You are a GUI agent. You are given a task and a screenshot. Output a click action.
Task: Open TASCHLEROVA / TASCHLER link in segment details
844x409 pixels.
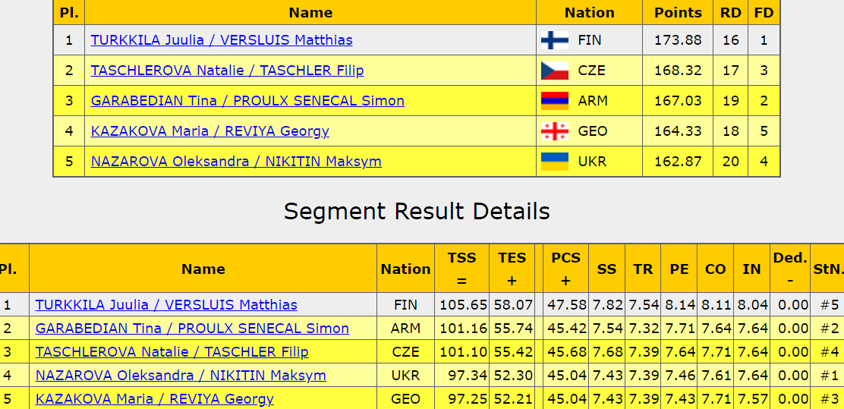click(172, 352)
